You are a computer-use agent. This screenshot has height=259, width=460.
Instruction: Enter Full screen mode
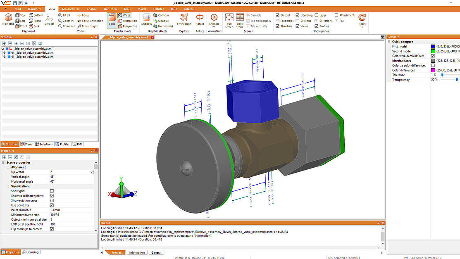(x=229, y=21)
